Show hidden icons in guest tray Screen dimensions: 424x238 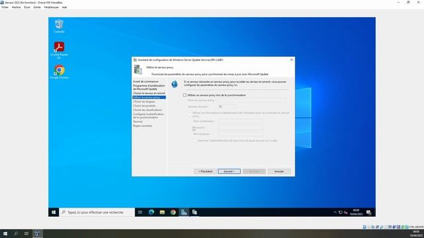[x=335, y=213]
